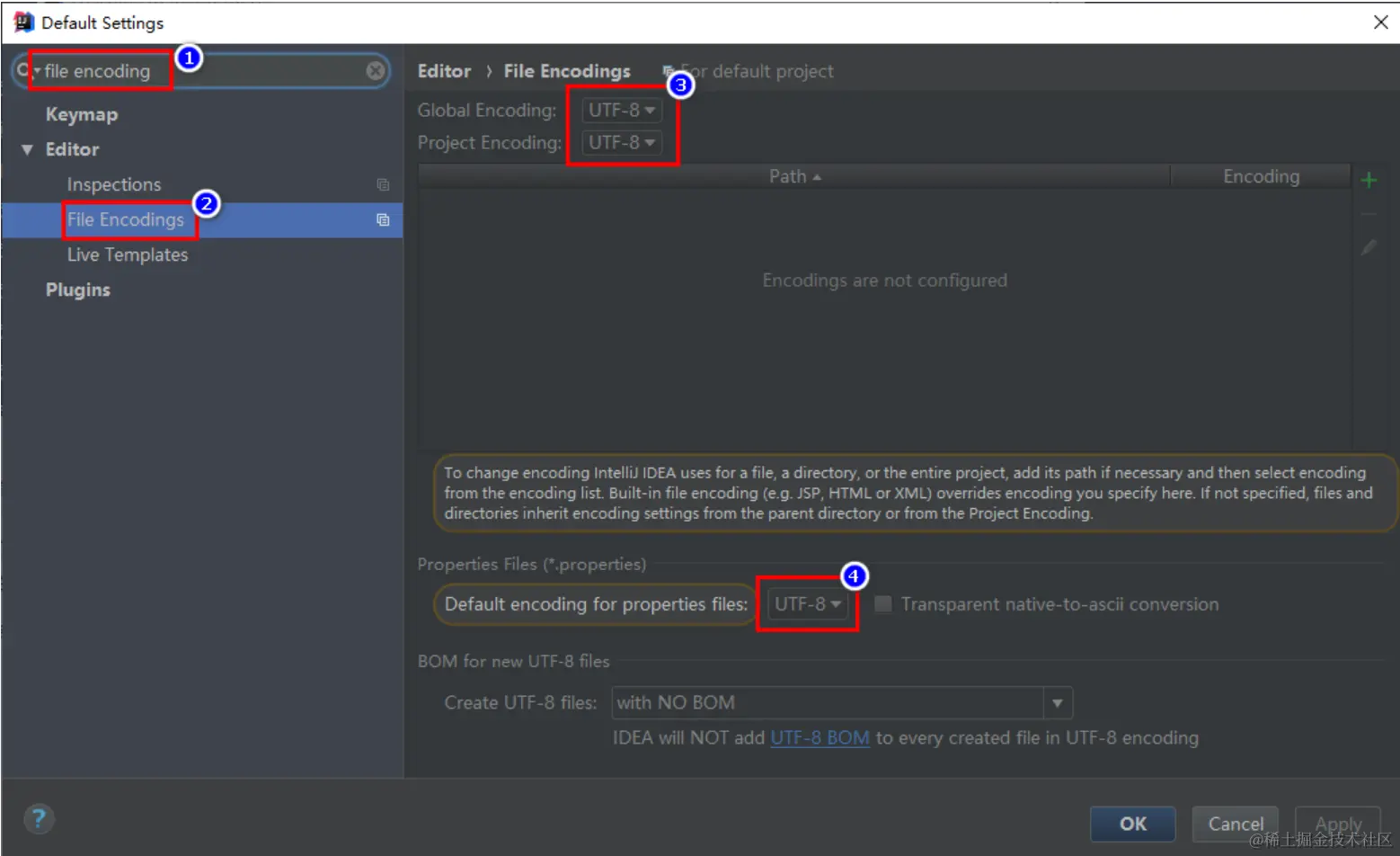This screenshot has height=856, width=1400.
Task: Click the 'Encodings are not configured' empty table text
Action: coord(884,281)
